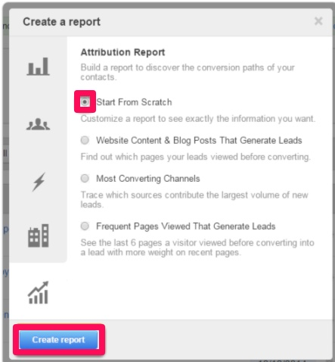
Task: Click Website Content & Blog Posts label
Action: pos(199,141)
